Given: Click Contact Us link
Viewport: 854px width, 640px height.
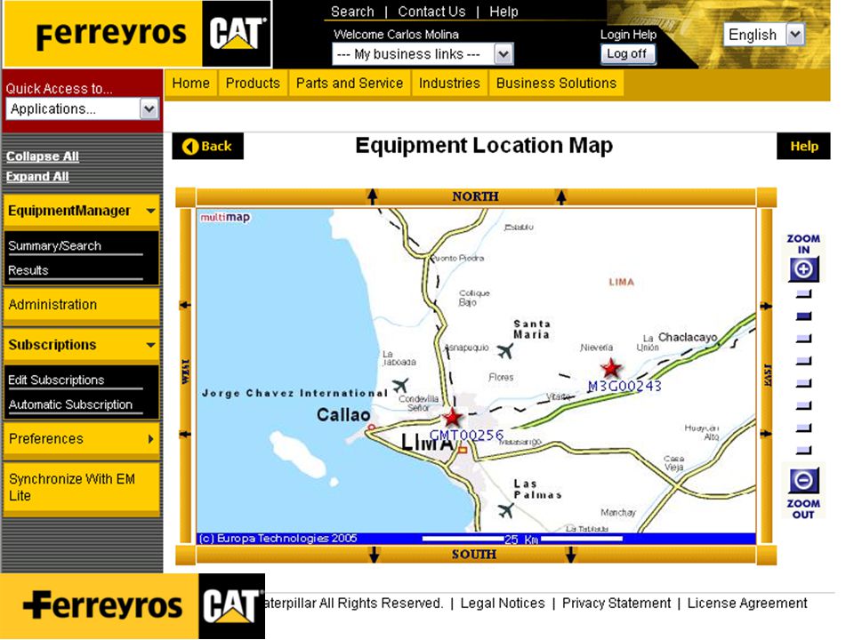Looking at the screenshot, I should pyautogui.click(x=431, y=12).
